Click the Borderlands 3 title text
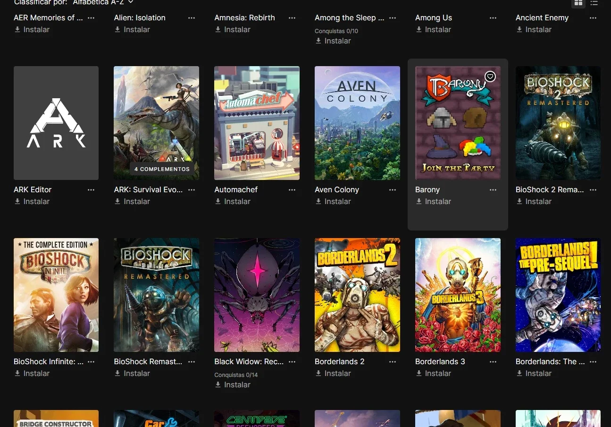611x427 pixels. point(440,362)
